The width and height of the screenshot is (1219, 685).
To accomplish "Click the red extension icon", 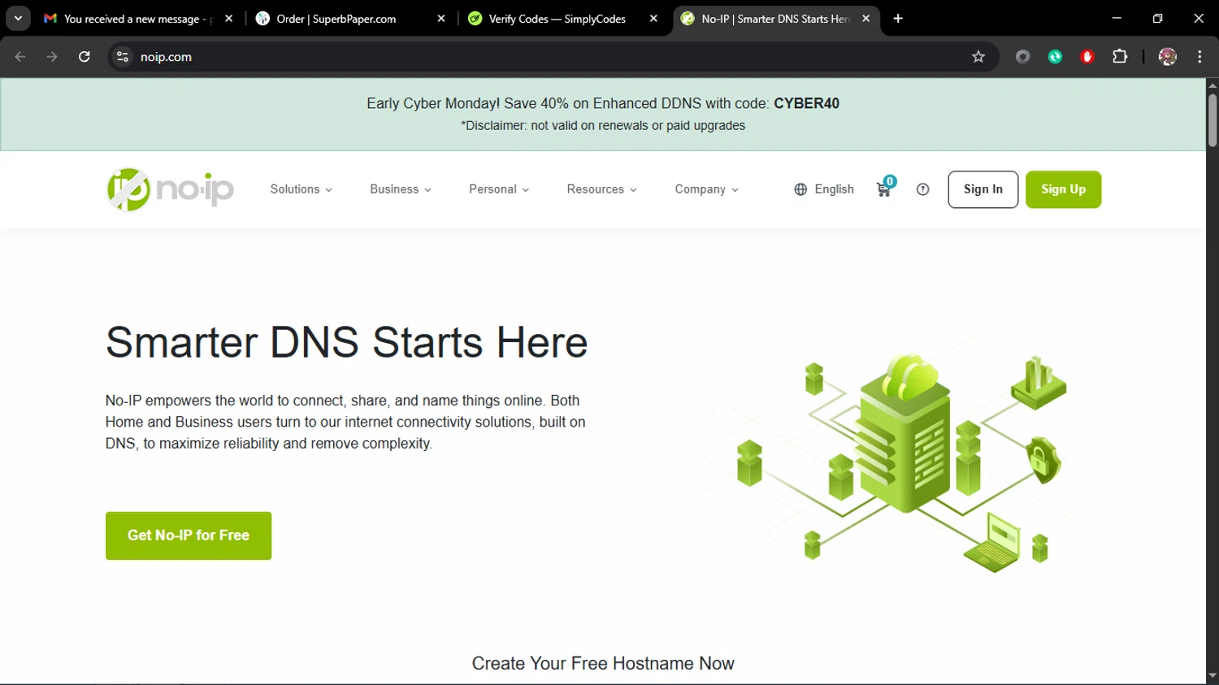I will (1087, 56).
